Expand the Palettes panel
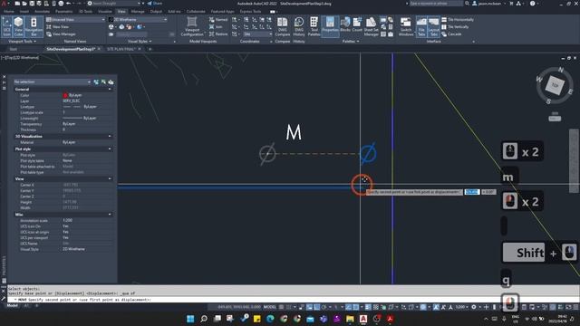 [x=351, y=42]
